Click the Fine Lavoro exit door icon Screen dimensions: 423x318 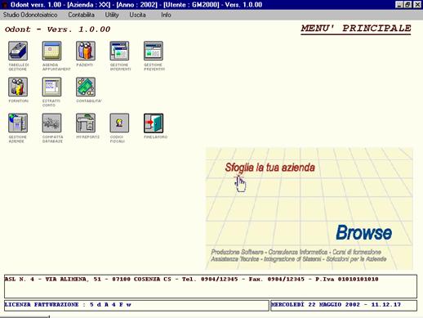pos(154,123)
